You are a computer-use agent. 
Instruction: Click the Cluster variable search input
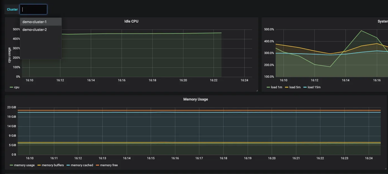coord(34,9)
